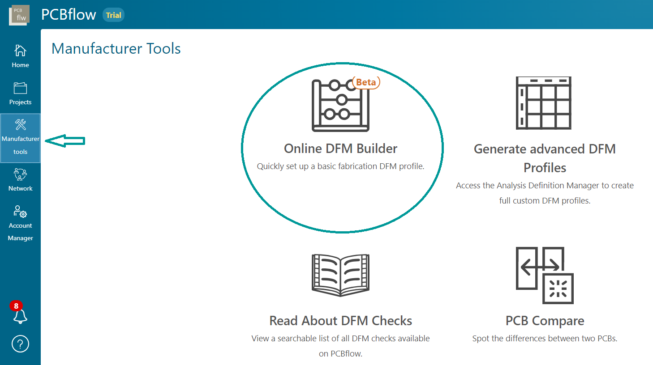Open the Home sidebar icon

tap(20, 51)
